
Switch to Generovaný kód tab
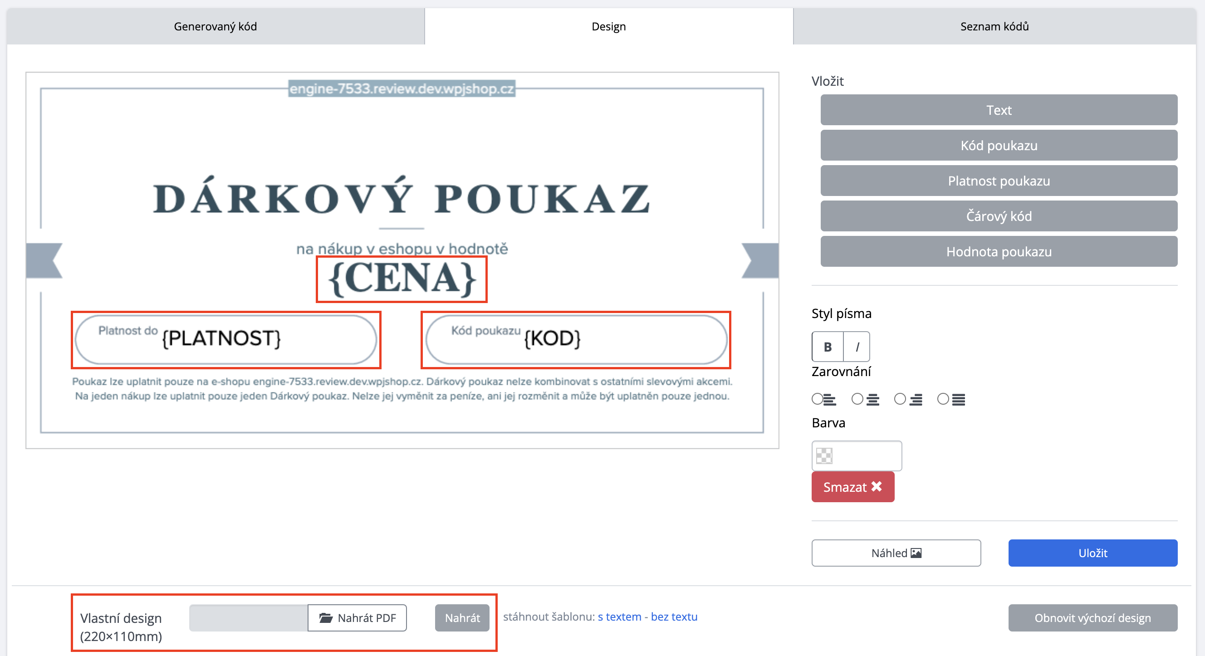(x=215, y=26)
